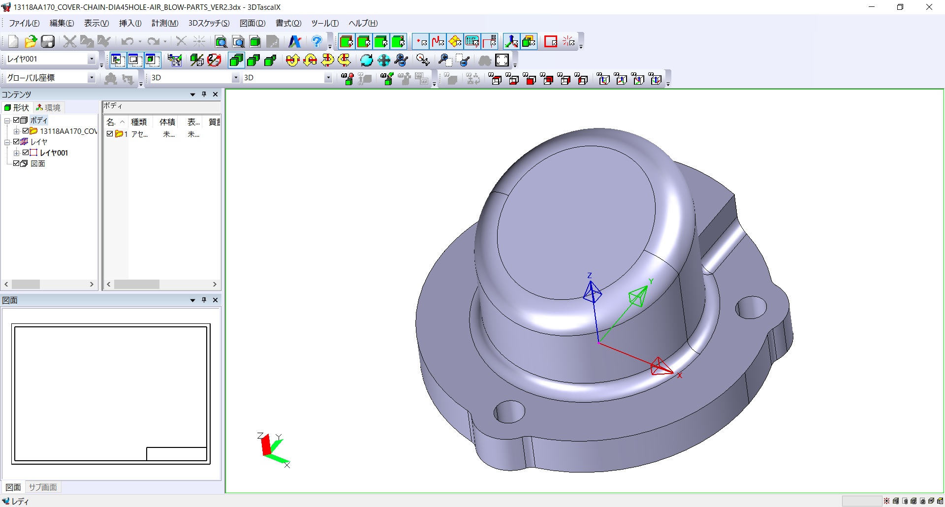Click the fit-to-screen frame icon
This screenshot has width=945, height=507.
[x=502, y=60]
